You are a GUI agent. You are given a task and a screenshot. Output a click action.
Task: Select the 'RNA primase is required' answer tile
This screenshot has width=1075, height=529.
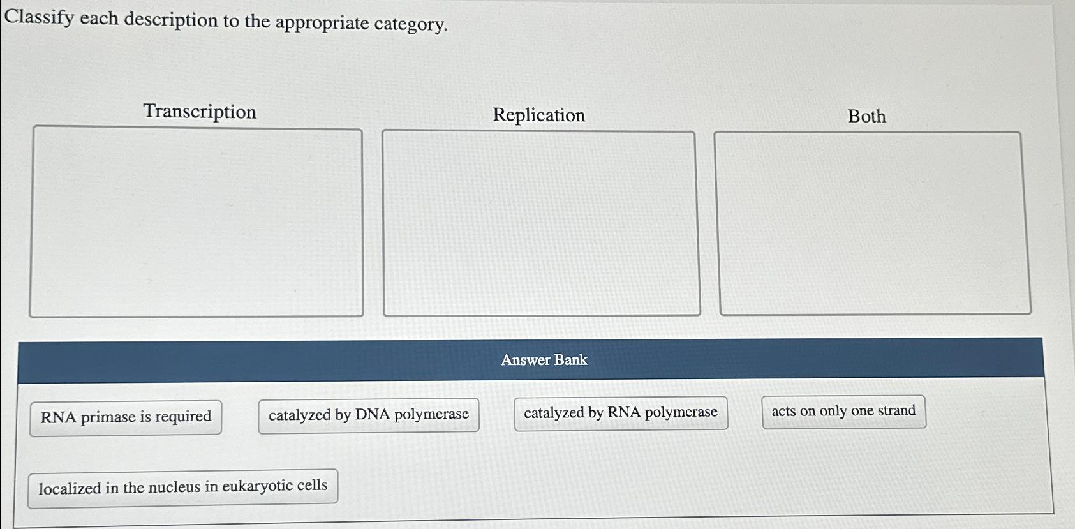pyautogui.click(x=125, y=416)
